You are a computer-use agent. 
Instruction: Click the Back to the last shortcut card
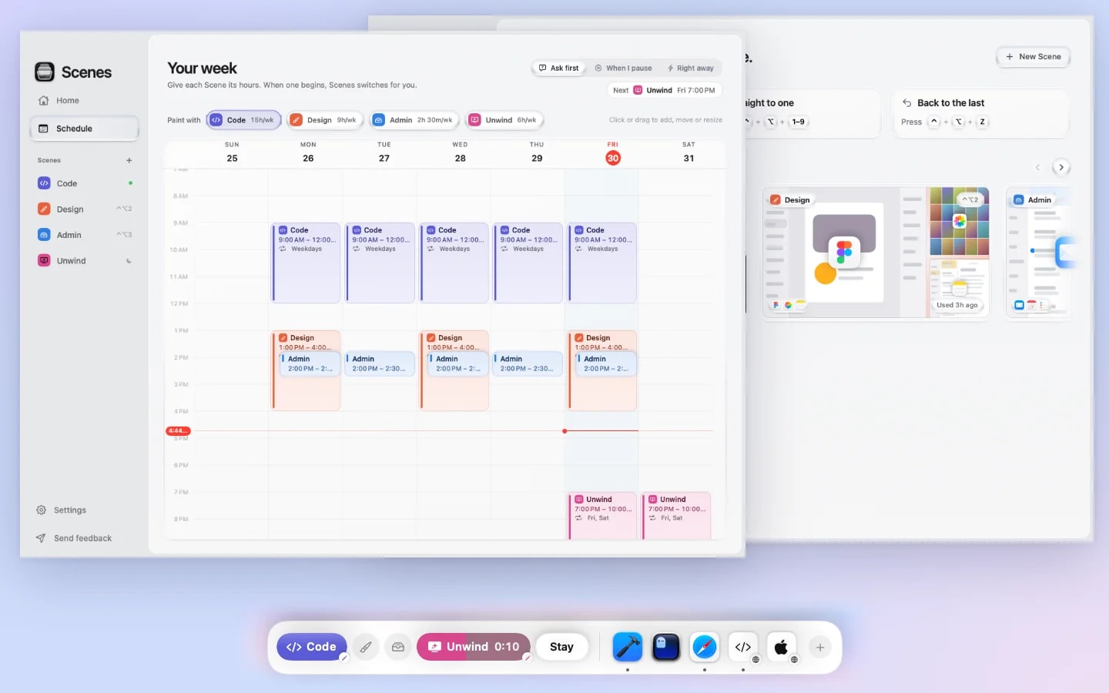point(980,113)
